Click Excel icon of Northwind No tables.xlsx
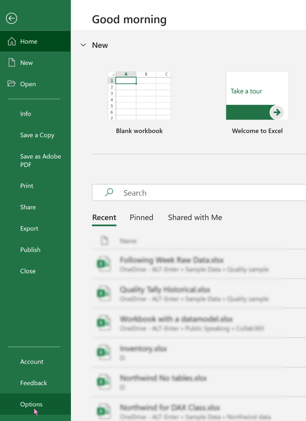 [104, 382]
